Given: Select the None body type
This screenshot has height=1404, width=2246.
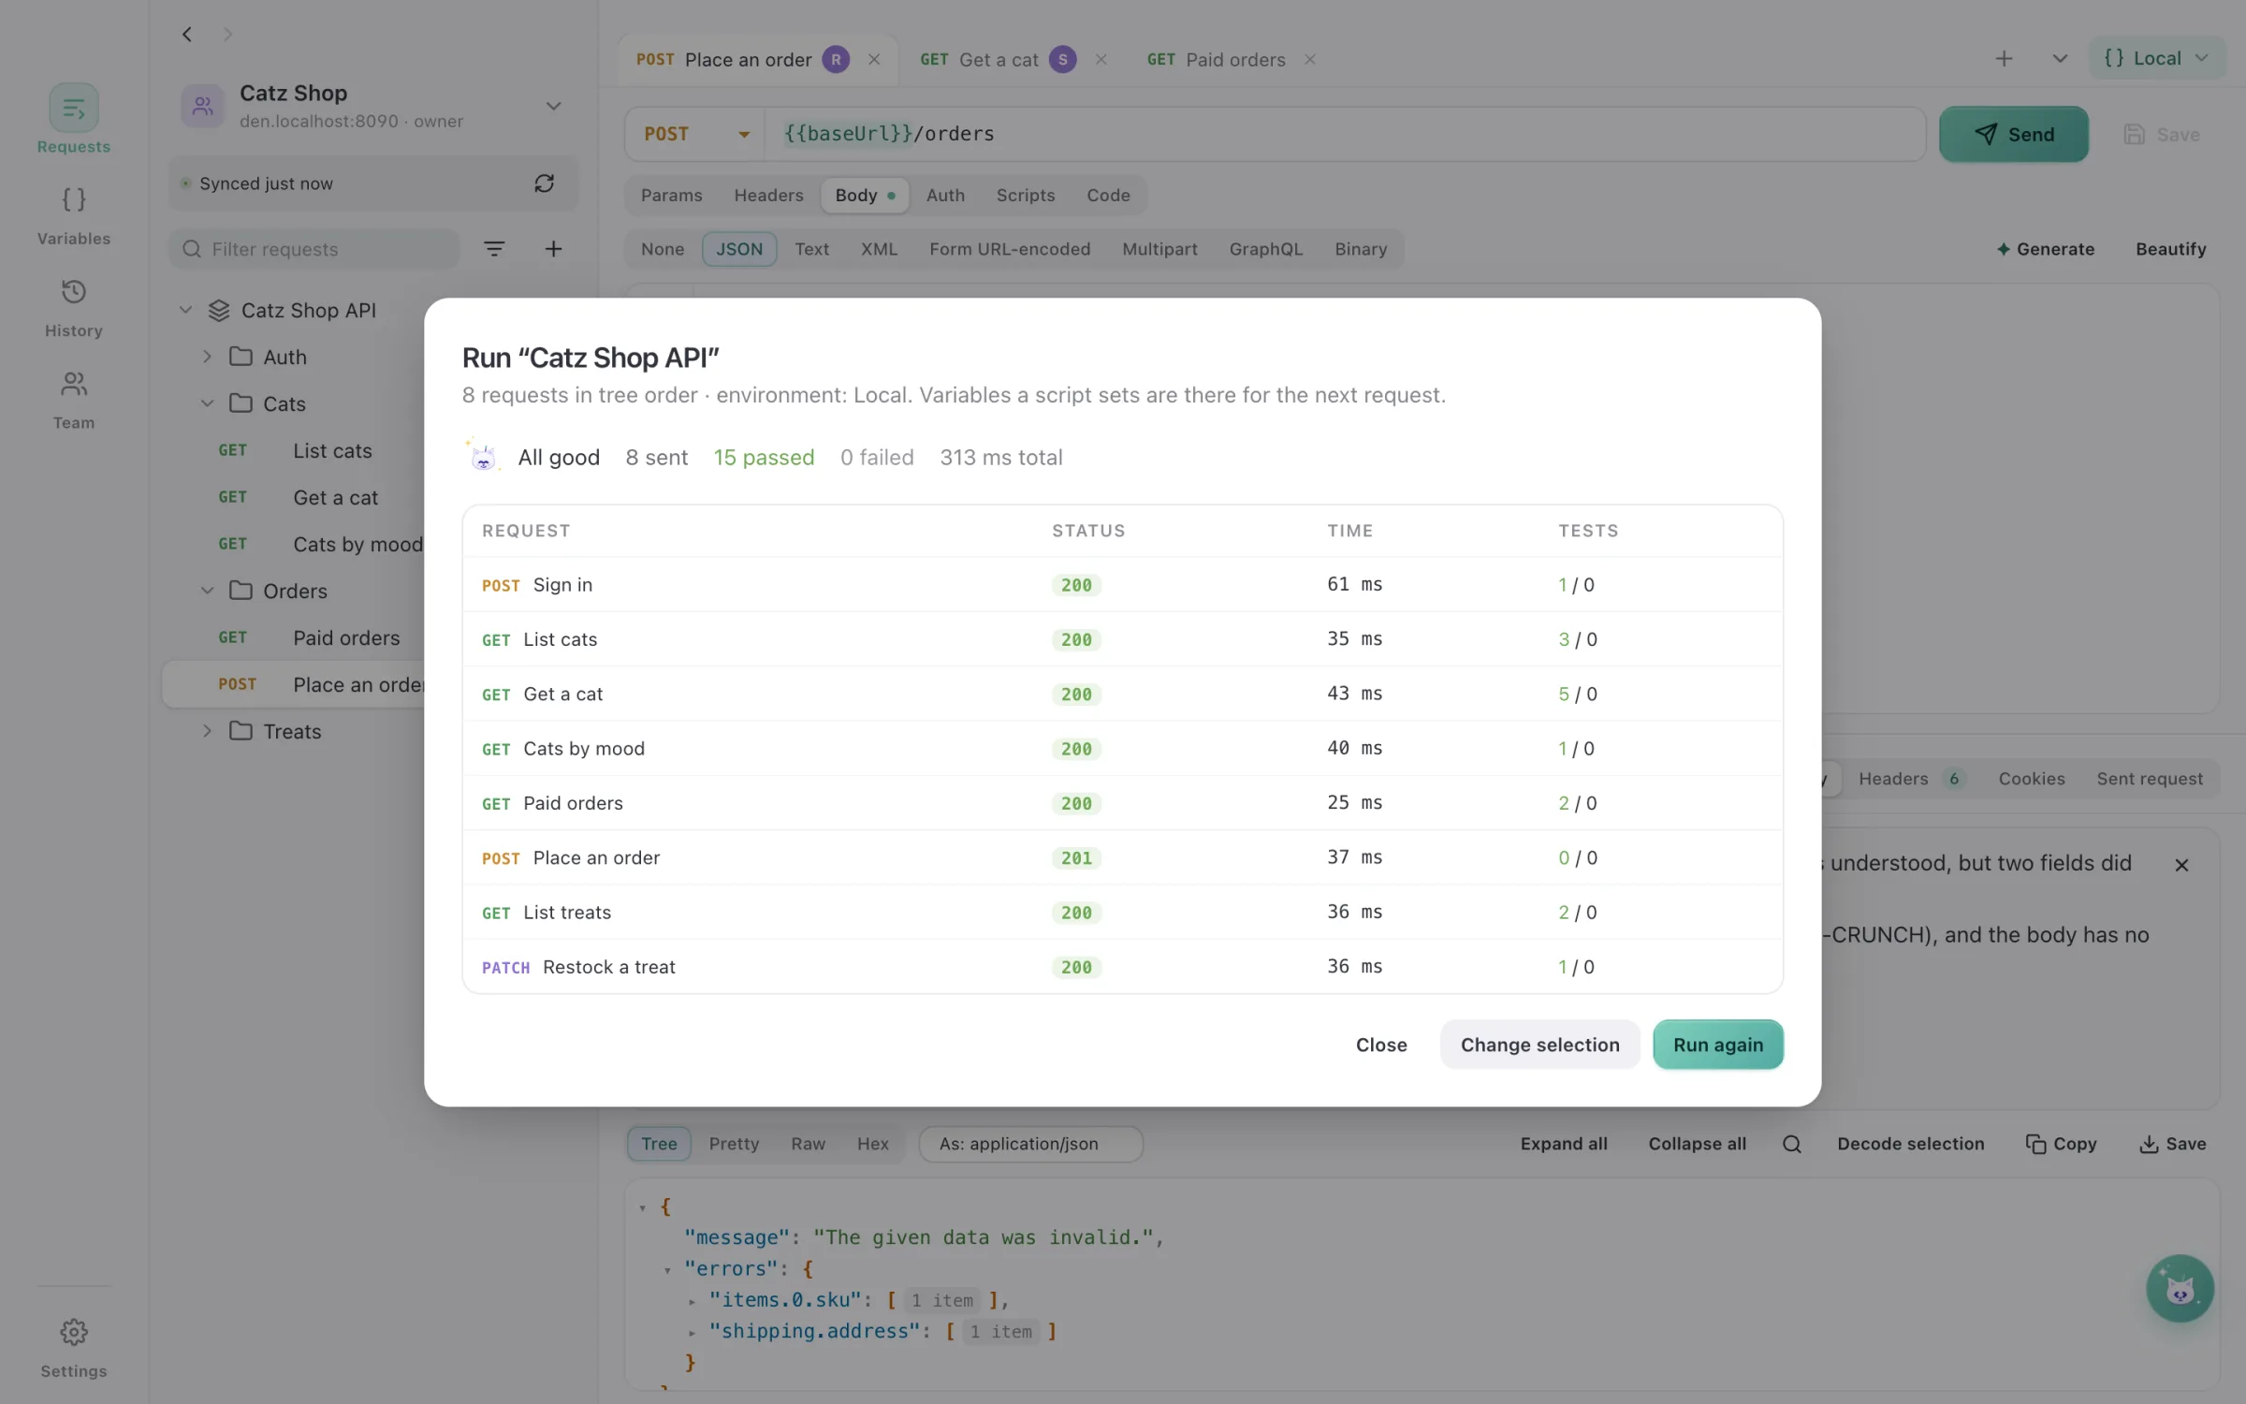Looking at the screenshot, I should click(x=663, y=249).
